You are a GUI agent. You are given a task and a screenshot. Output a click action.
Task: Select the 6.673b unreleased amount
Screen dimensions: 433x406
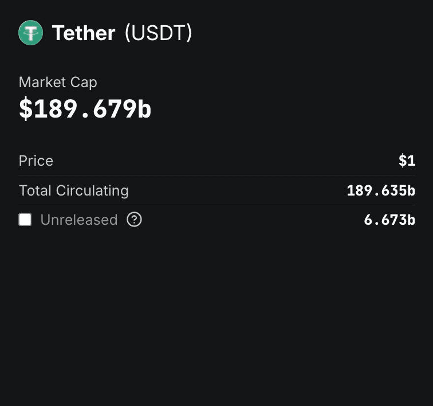pos(389,220)
